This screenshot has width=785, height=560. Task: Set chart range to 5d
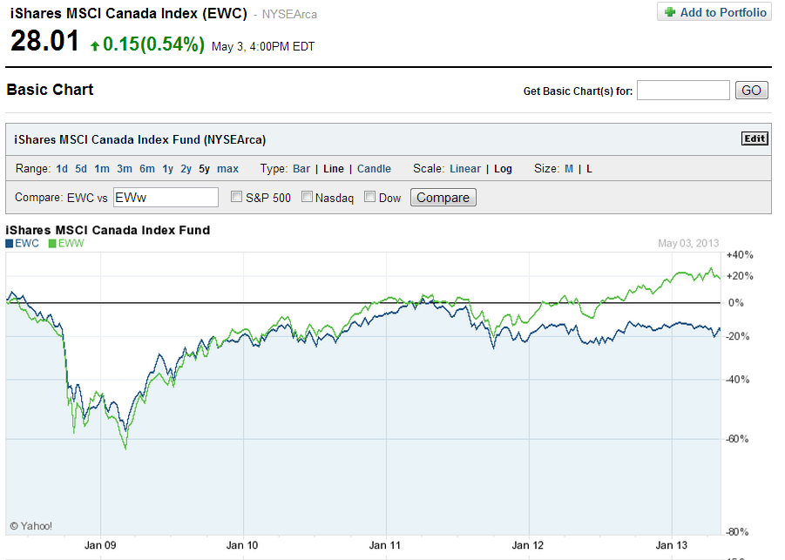(81, 169)
